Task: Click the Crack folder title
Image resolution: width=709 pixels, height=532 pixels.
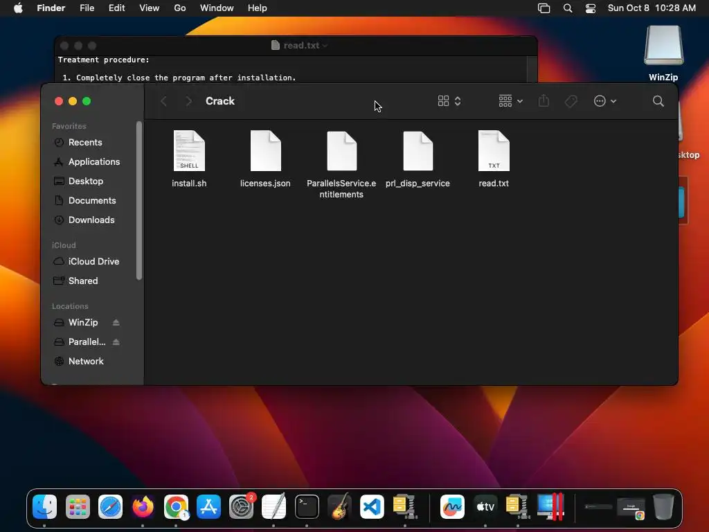Action: [219, 101]
